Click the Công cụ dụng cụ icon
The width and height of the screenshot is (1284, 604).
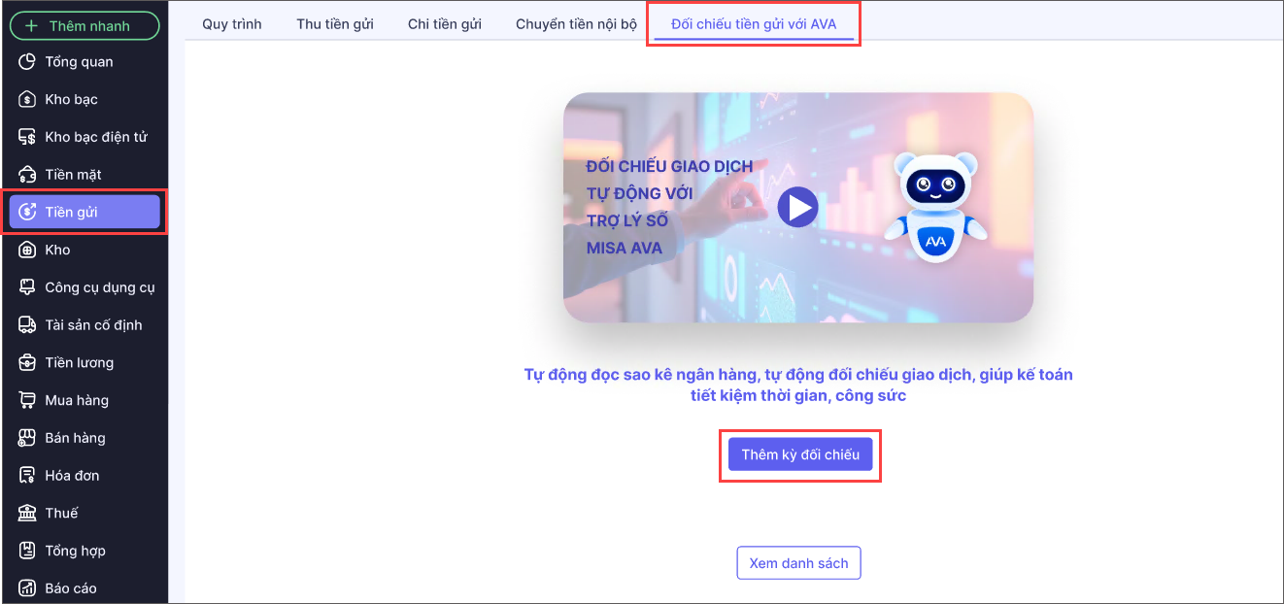[27, 287]
